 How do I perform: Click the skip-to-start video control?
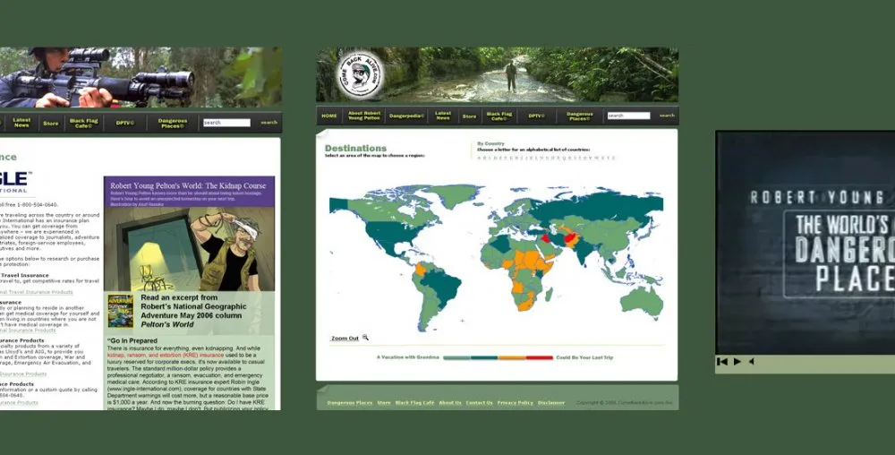coord(722,362)
